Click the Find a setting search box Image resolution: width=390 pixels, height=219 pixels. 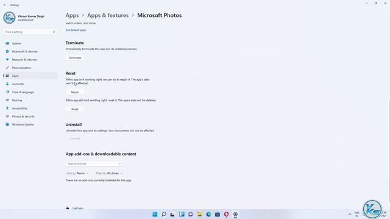pos(30,32)
